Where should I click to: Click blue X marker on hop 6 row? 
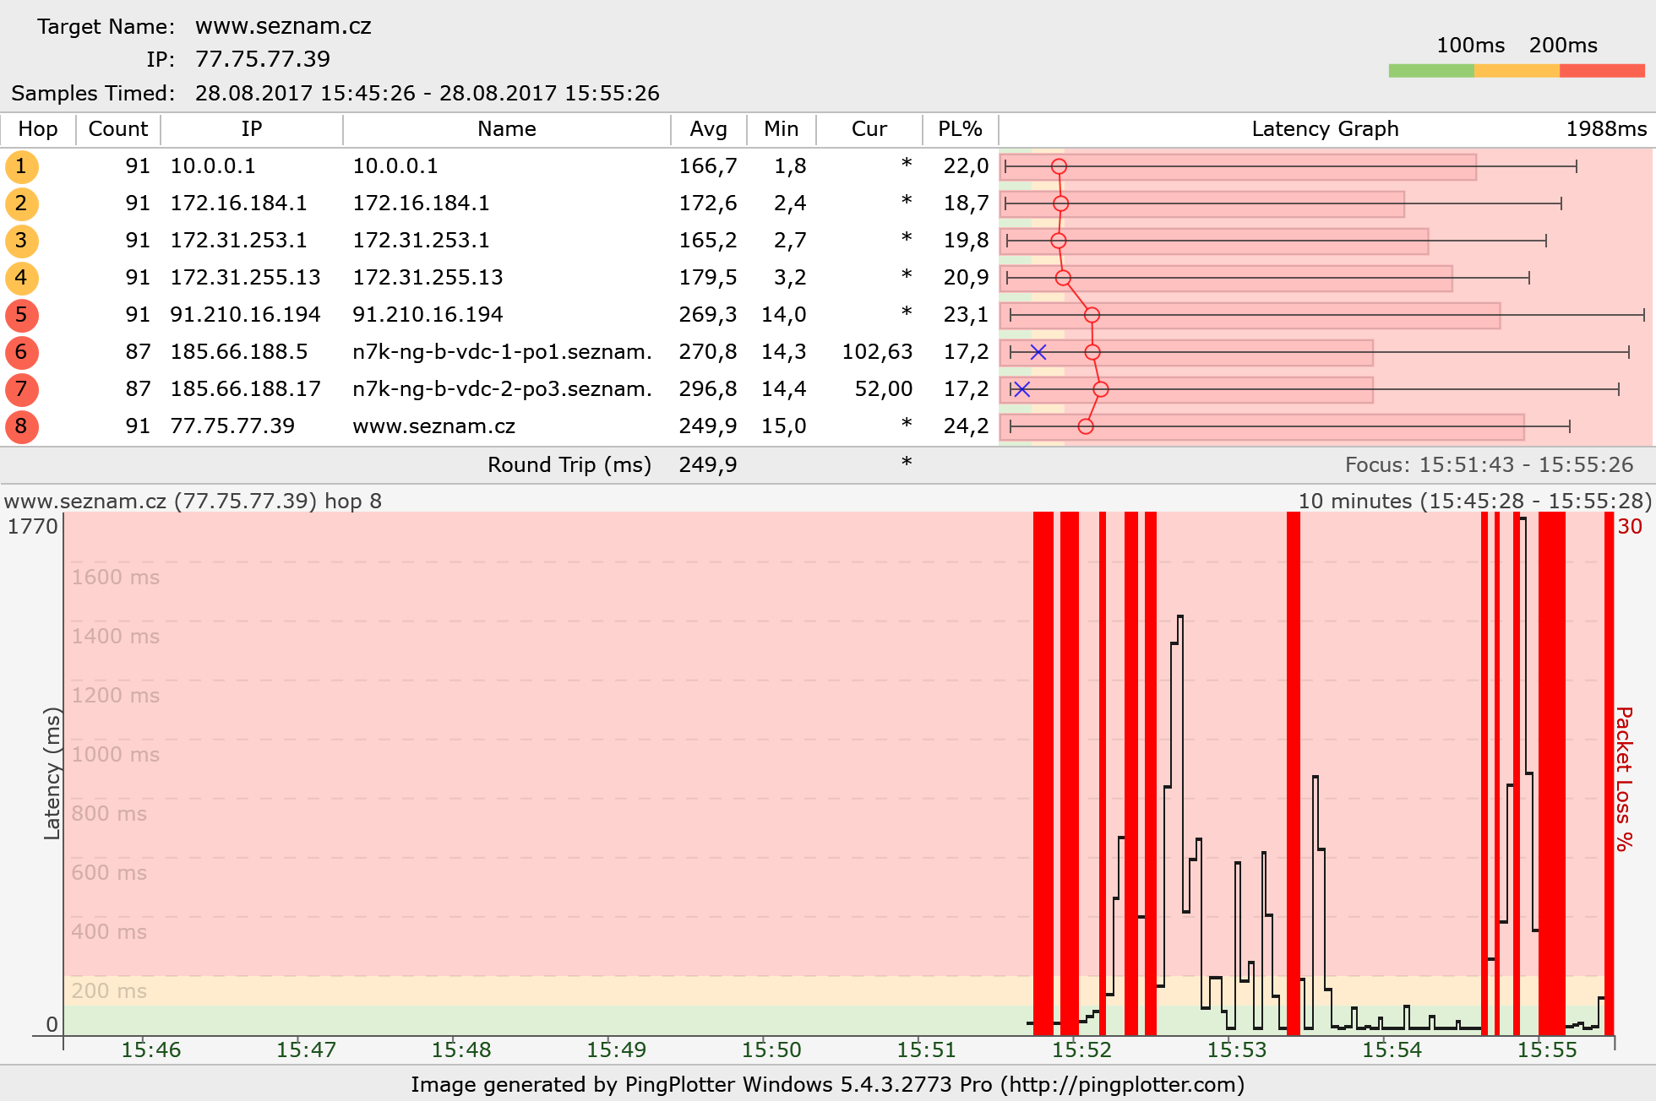[1038, 352]
